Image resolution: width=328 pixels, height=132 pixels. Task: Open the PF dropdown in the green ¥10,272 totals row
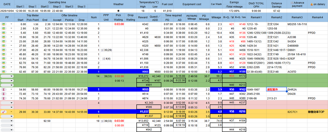coord(11,76)
